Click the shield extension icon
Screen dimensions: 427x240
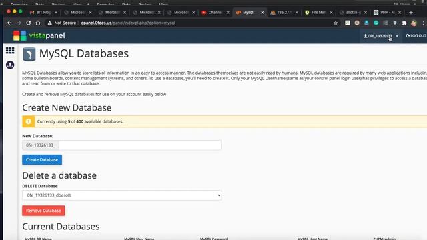395,23
